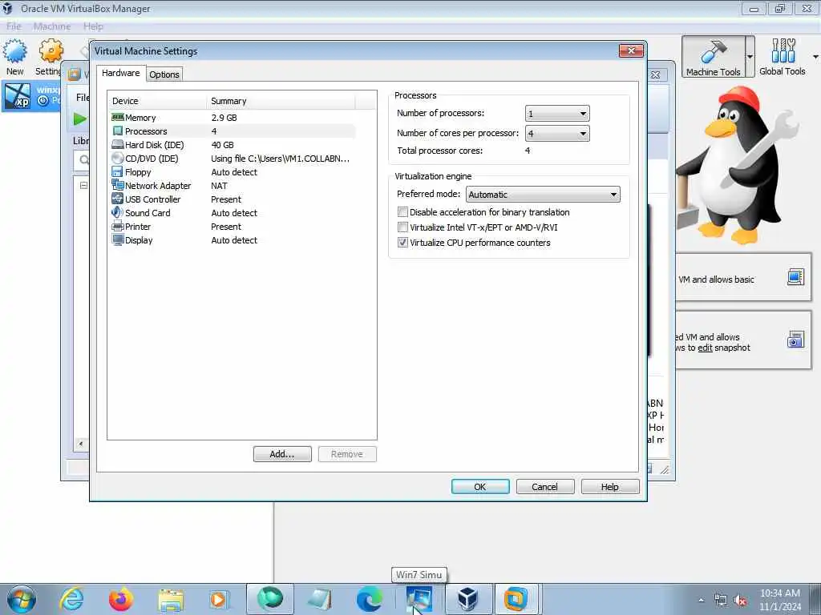Close the Virtual Machine Settings dialog
821x615 pixels.
631,50
